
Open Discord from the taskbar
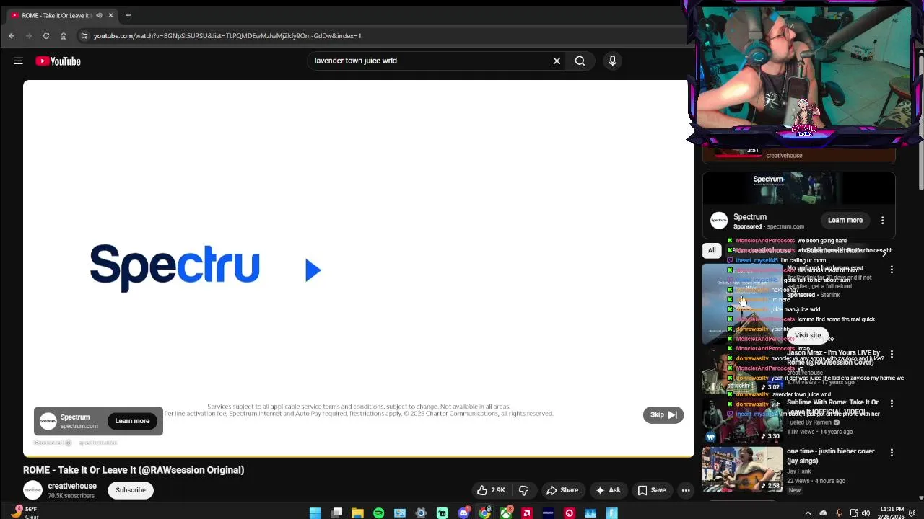[463, 513]
